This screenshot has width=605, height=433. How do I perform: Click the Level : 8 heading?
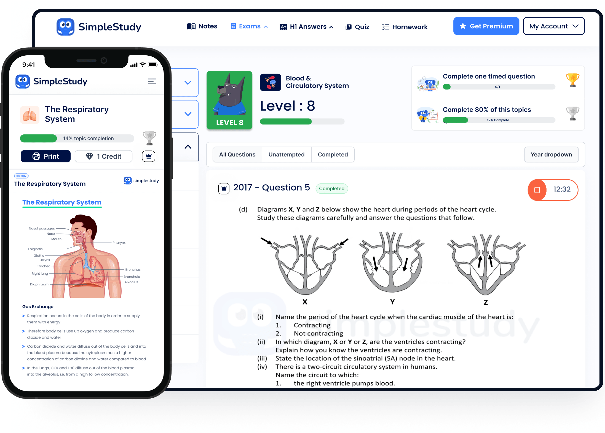coord(288,106)
